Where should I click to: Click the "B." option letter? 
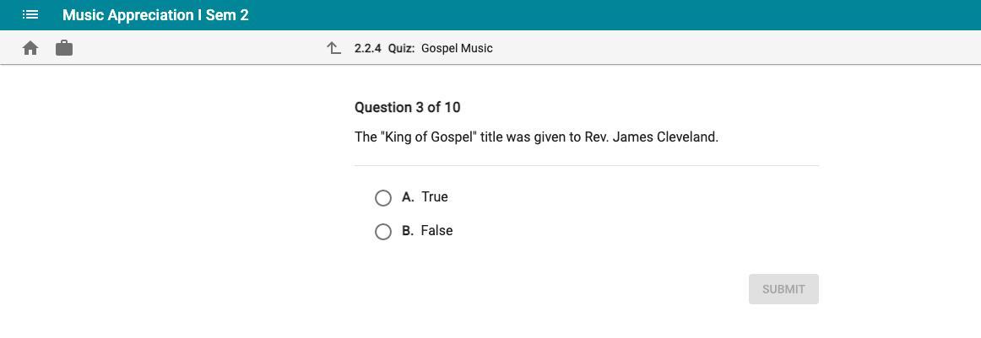tap(408, 231)
